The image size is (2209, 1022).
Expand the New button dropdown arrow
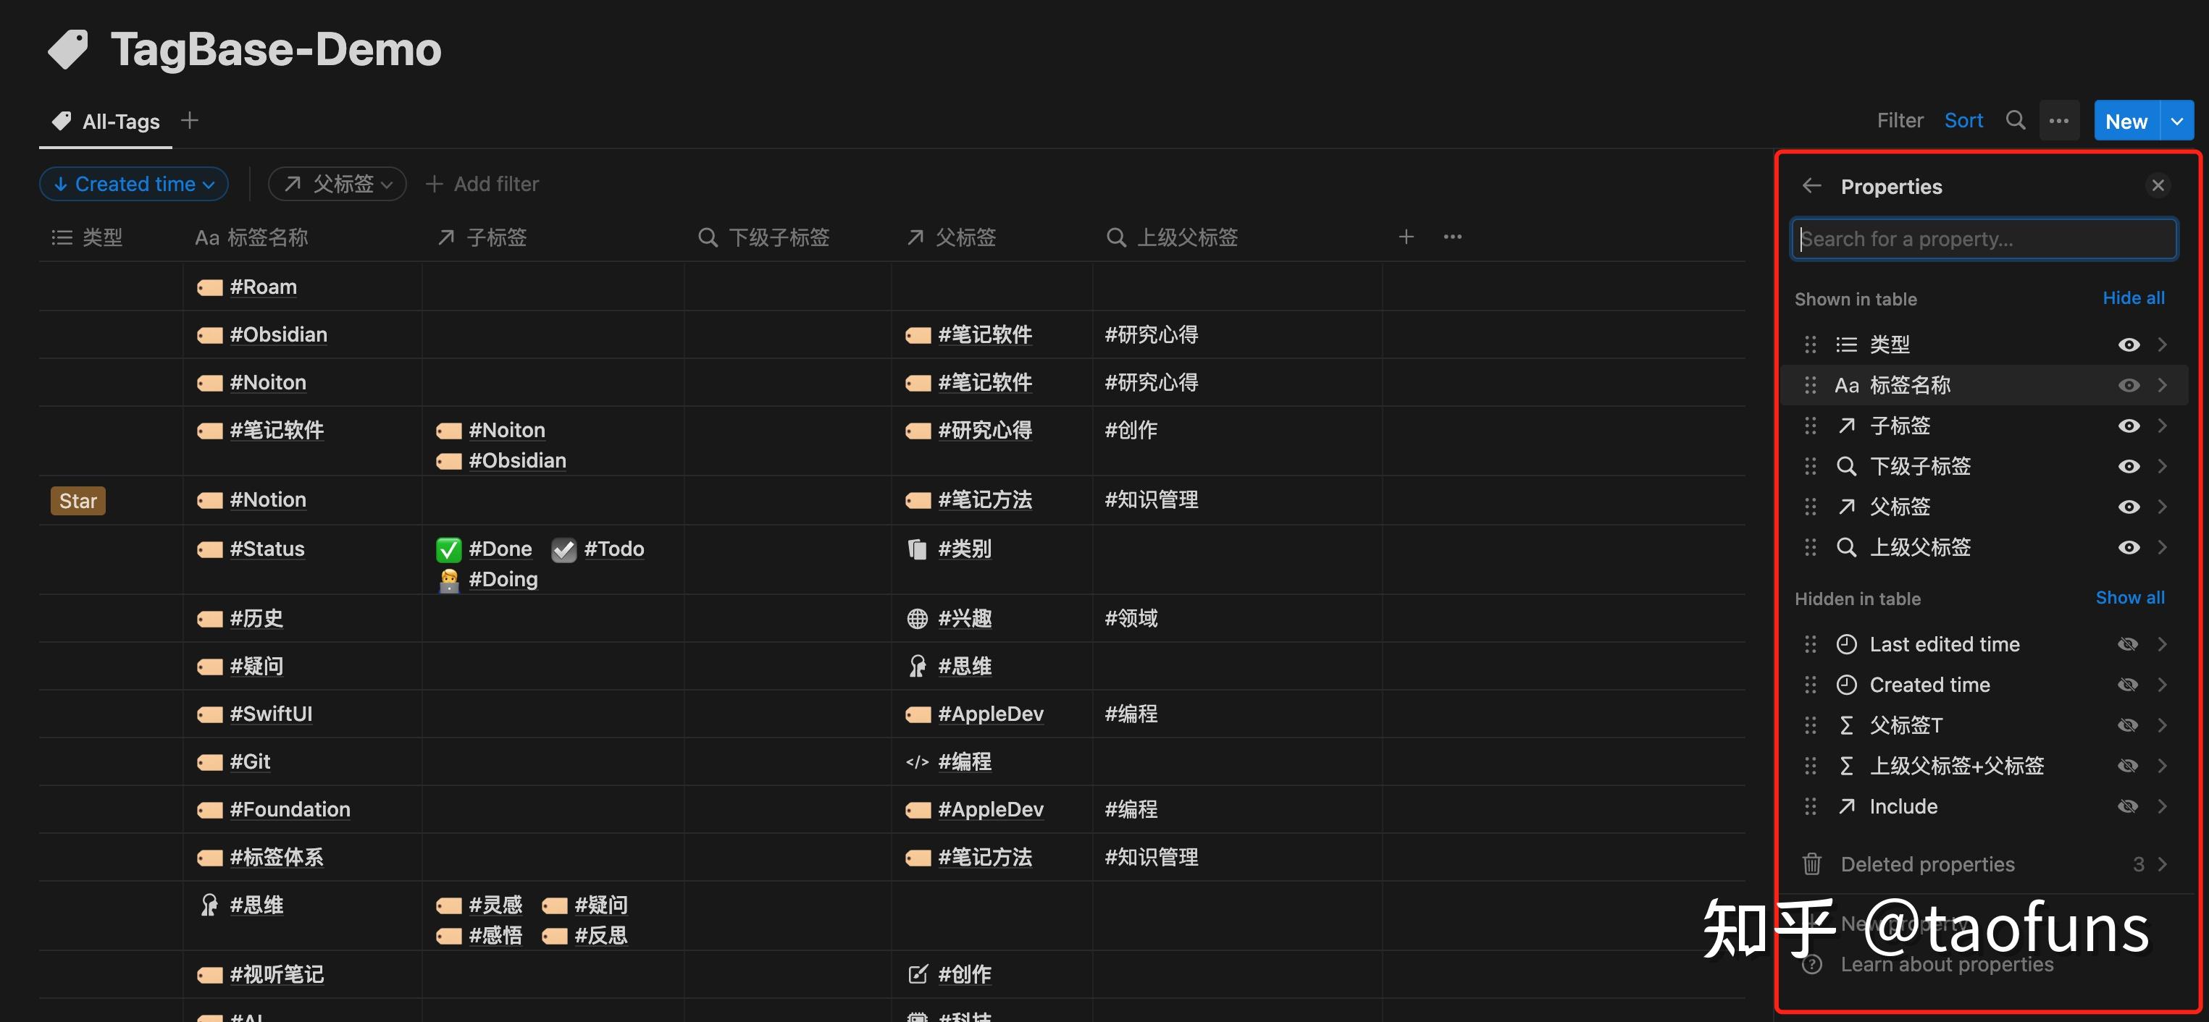click(2176, 121)
